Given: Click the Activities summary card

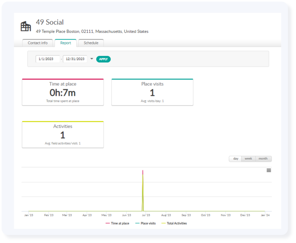Looking at the screenshot, I should click(63, 135).
